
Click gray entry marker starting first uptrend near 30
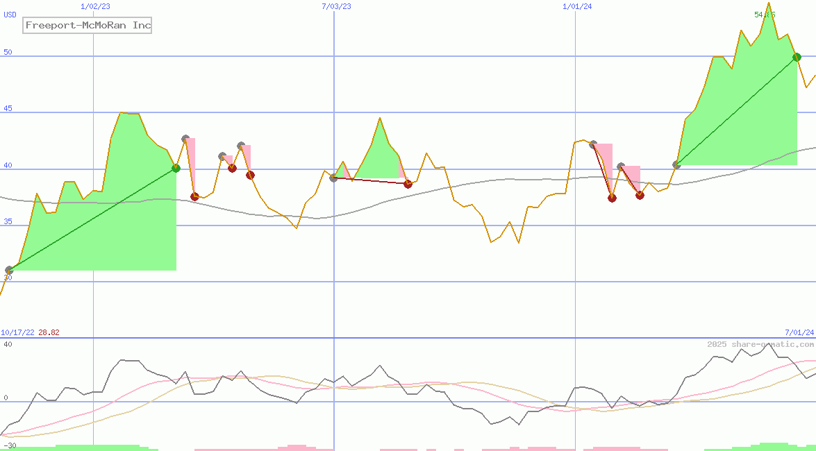[9, 270]
